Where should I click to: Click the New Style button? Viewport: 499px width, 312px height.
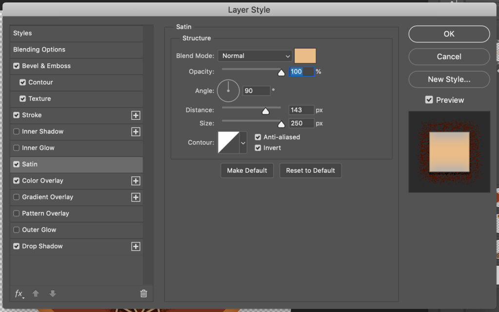tap(449, 79)
